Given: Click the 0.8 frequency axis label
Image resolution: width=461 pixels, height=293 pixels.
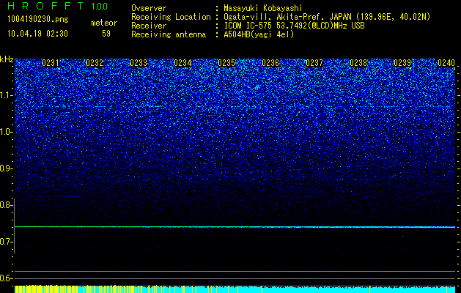Looking at the screenshot, I should [x=5, y=205].
